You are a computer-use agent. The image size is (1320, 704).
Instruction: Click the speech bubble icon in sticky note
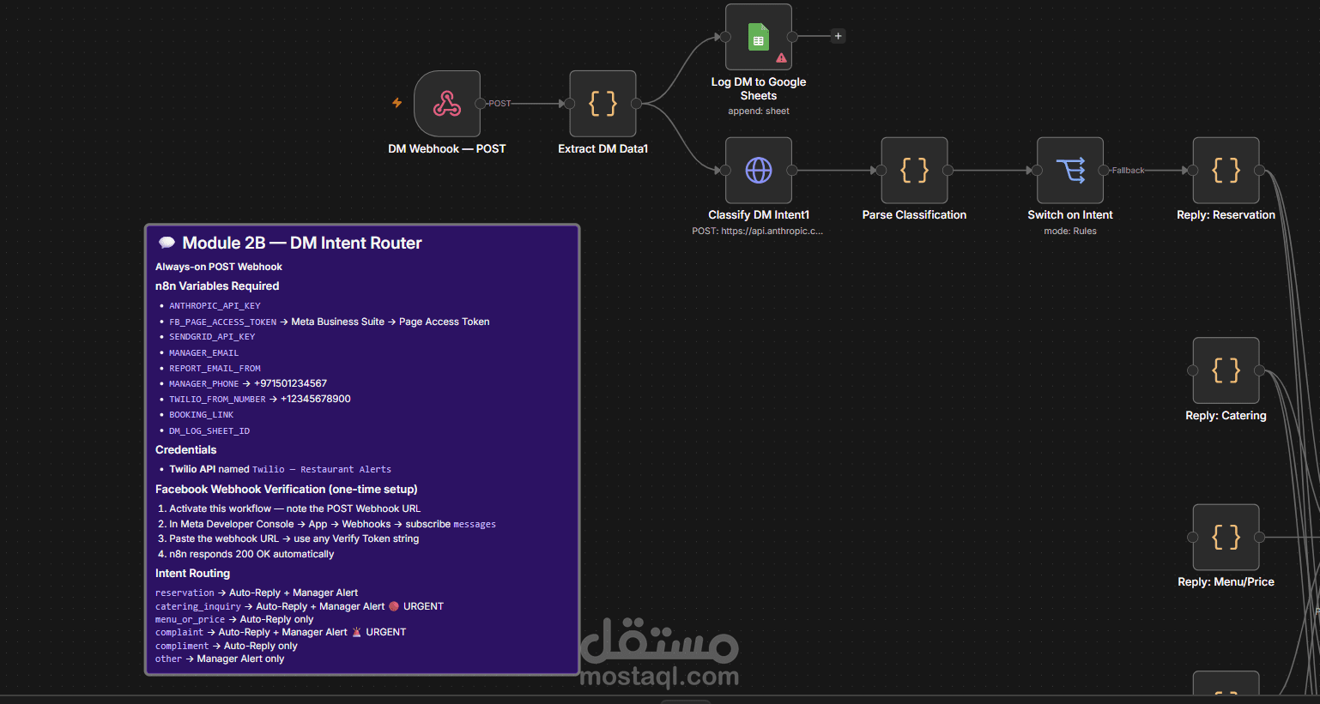(167, 243)
